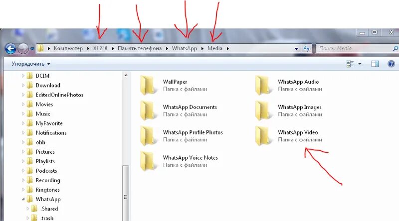The width and height of the screenshot is (399, 221).
Task: Open recent locations dropdown beside Forward arrow
Action: click(x=32, y=48)
